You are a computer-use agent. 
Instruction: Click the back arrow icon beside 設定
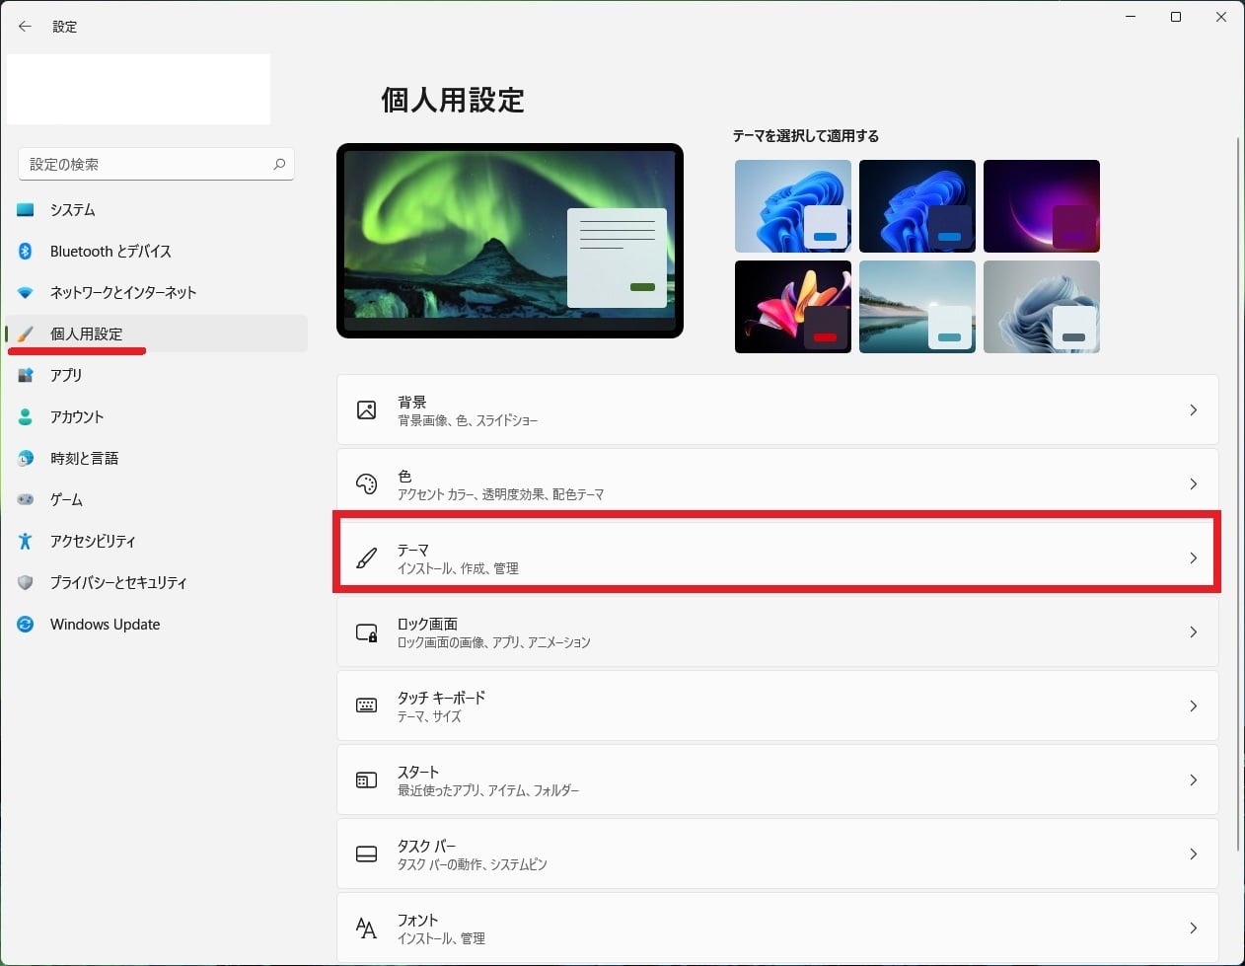25,27
